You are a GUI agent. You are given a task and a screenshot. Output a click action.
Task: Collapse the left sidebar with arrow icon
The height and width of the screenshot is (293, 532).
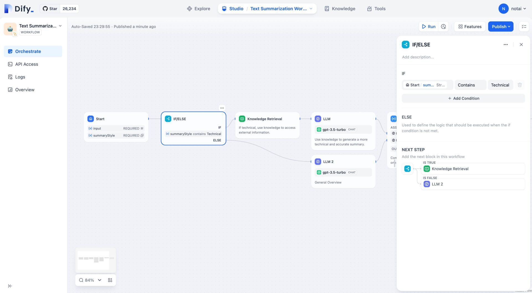10,286
